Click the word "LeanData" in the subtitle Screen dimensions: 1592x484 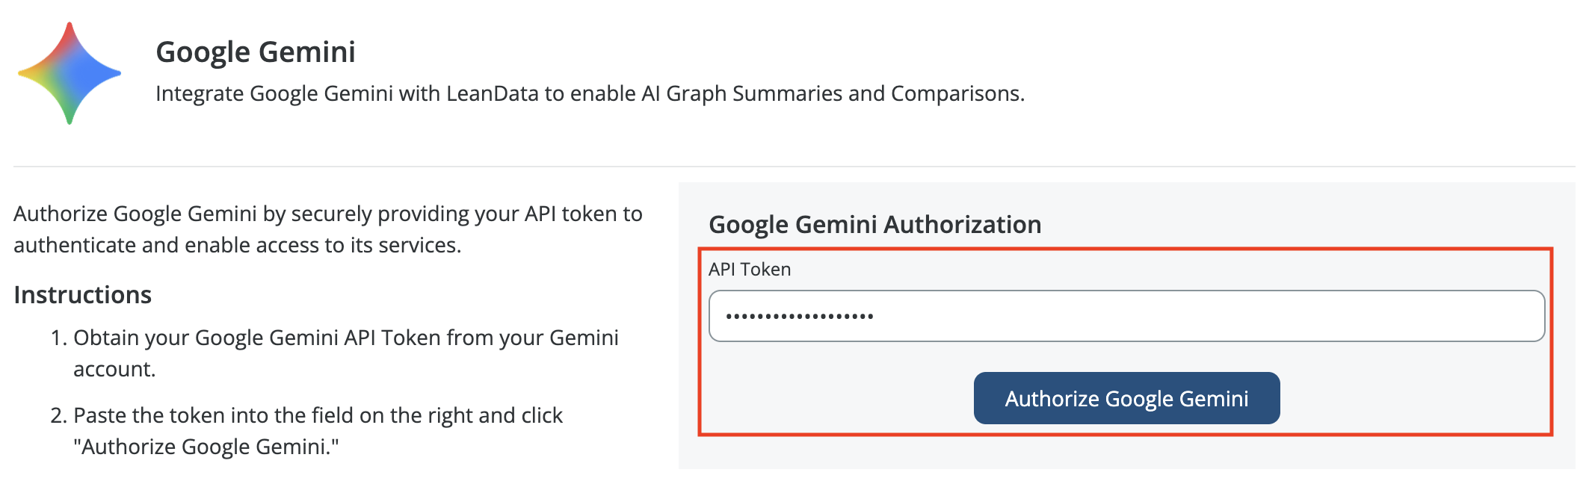coord(492,93)
